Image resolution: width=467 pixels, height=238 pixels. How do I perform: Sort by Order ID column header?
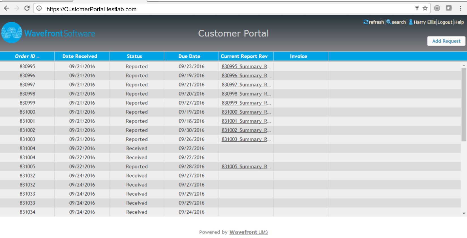tap(27, 56)
